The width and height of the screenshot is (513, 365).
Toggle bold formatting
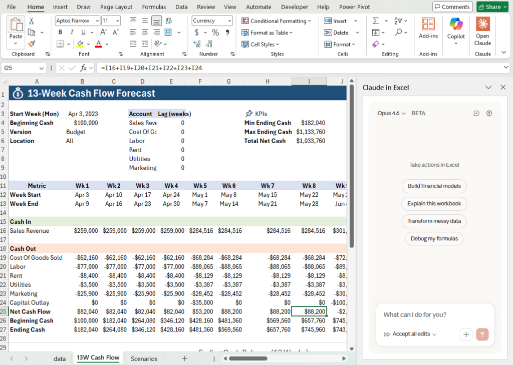pos(60,32)
